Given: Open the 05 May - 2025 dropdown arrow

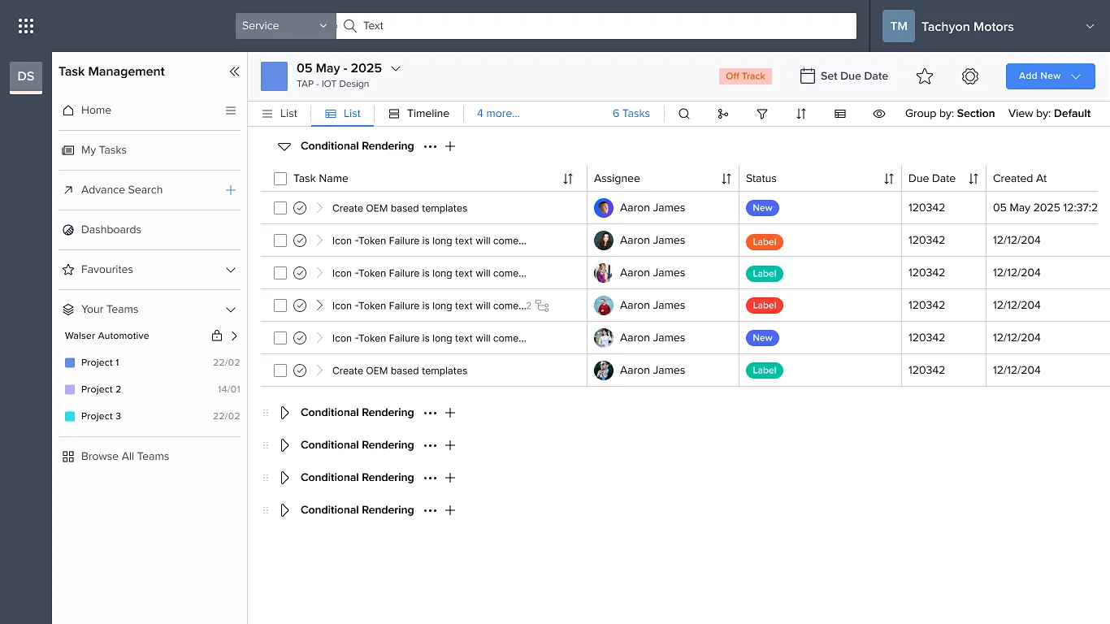Looking at the screenshot, I should click(396, 68).
